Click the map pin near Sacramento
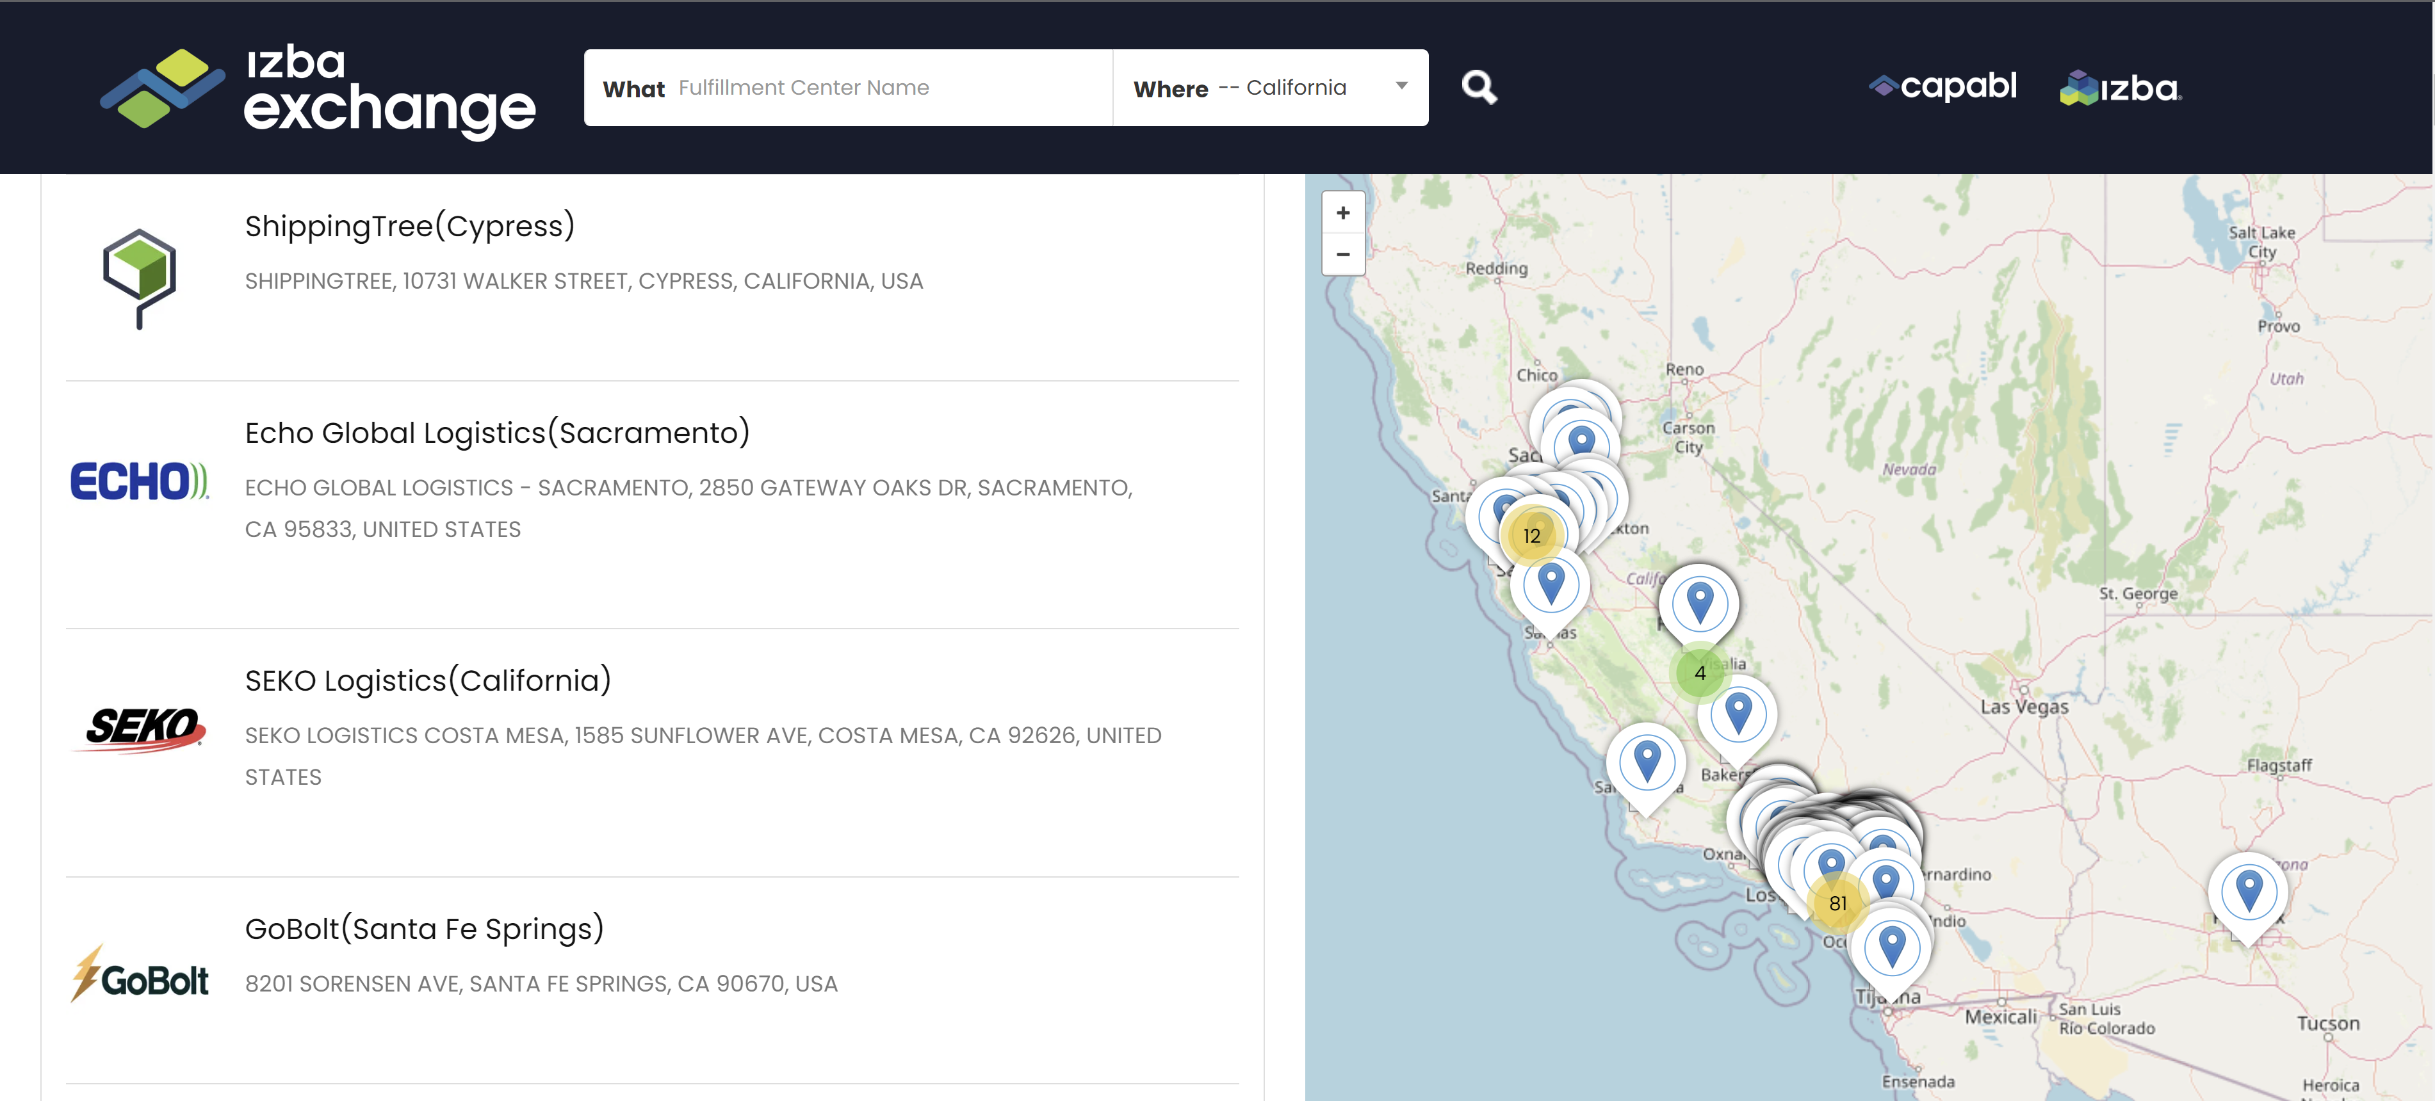This screenshot has width=2435, height=1101. tap(1581, 441)
